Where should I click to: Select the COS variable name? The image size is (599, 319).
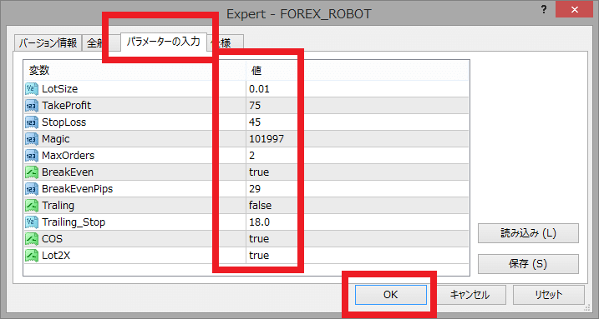[x=52, y=239]
